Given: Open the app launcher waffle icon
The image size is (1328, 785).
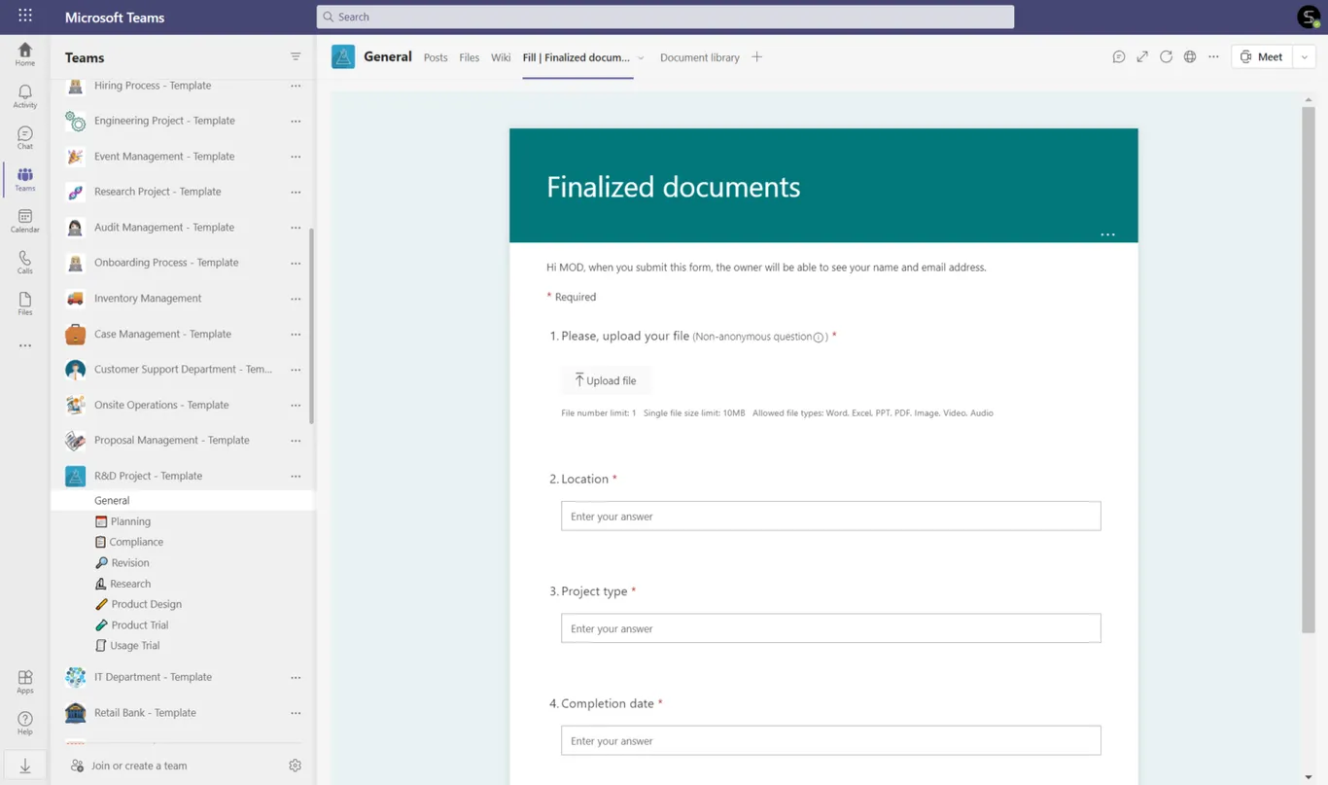Looking at the screenshot, I should [25, 16].
